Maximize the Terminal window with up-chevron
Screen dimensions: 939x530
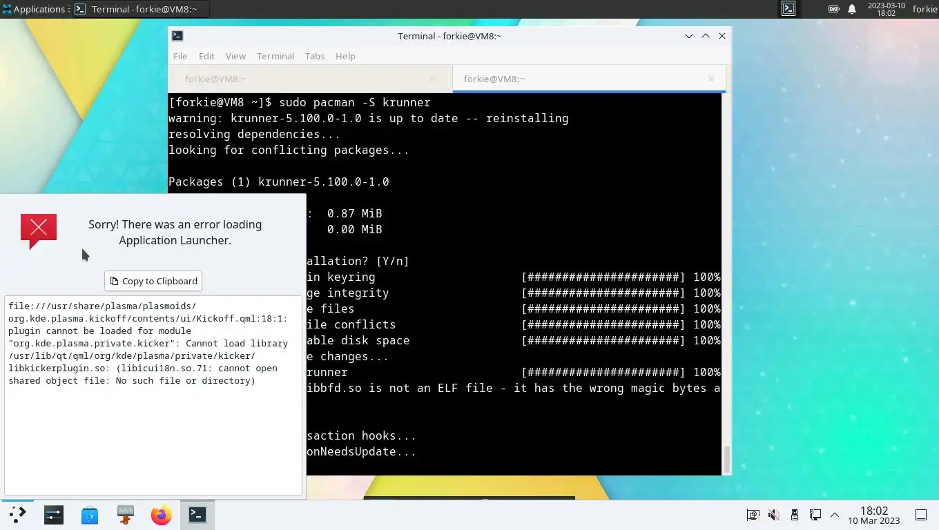(x=706, y=36)
